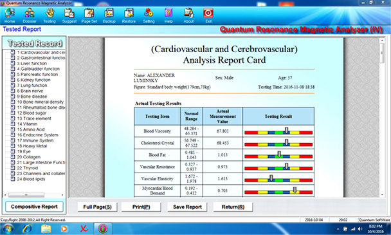Open media player taskbar icon
Image resolution: width=391 pixels, height=235 pixels.
point(64,229)
